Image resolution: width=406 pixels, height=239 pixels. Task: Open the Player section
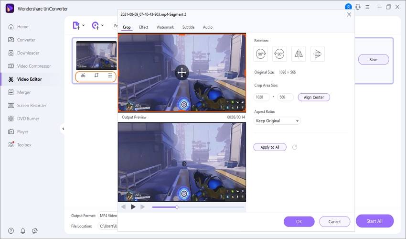[18, 131]
